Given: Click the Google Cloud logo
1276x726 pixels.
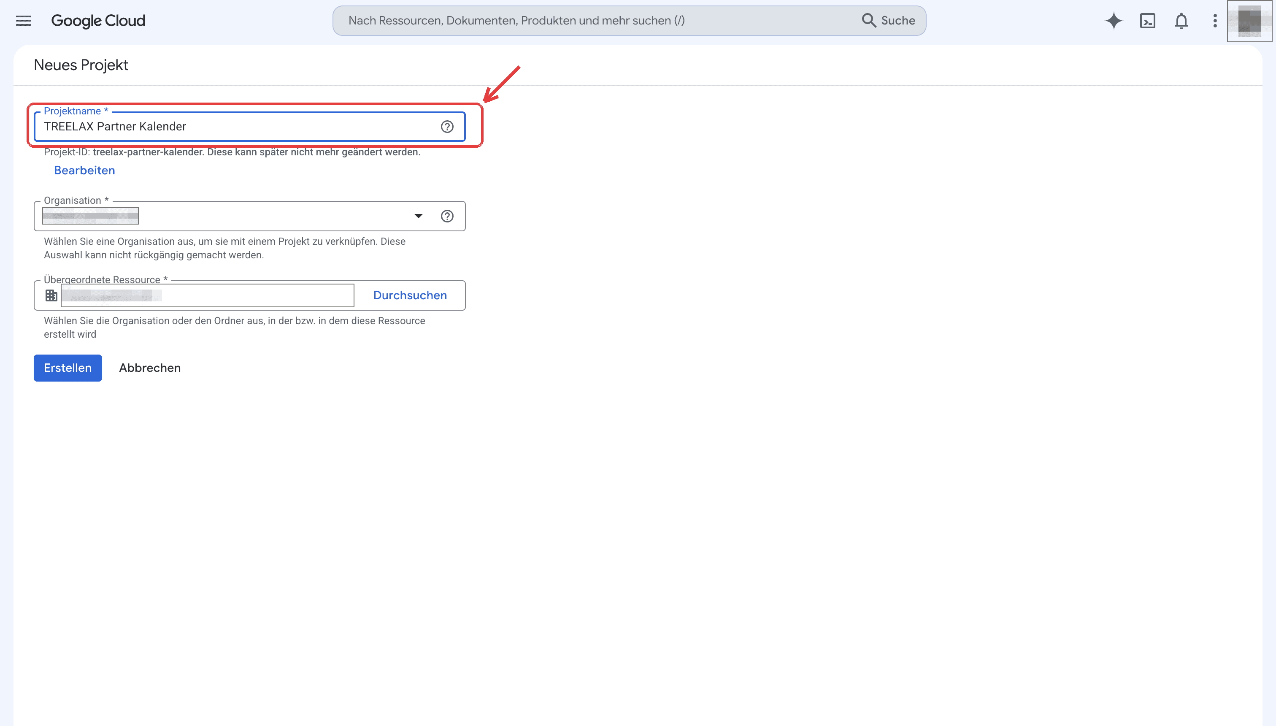Looking at the screenshot, I should tap(98, 20).
